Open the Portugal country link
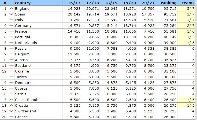 pos(23,37)
